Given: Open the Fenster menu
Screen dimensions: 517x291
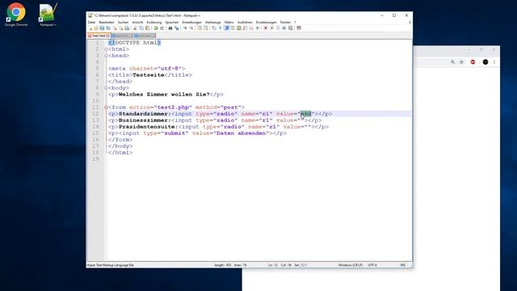Looking at the screenshot, I should pyautogui.click(x=285, y=23).
